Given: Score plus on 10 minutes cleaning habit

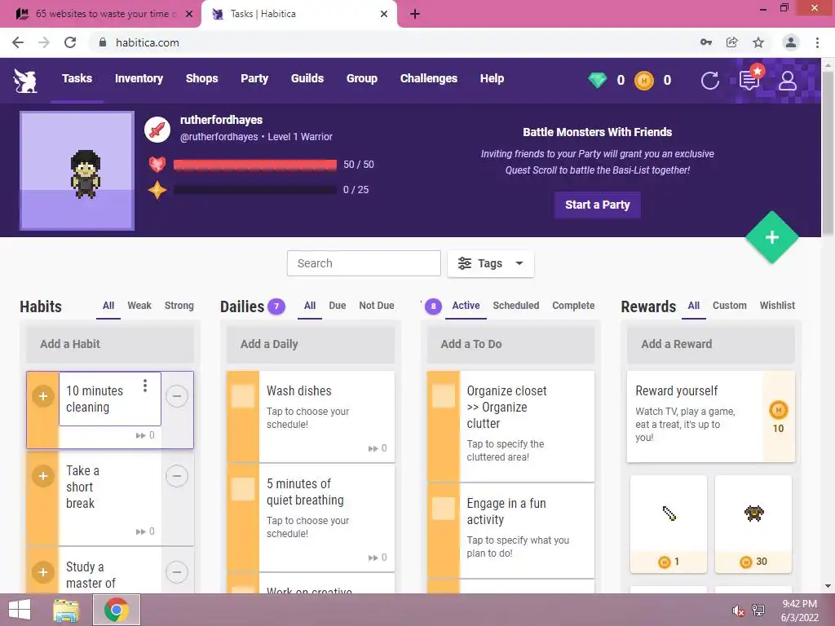Looking at the screenshot, I should [x=43, y=396].
